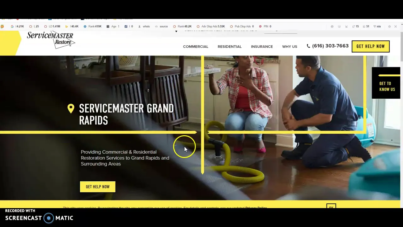Image resolution: width=403 pixels, height=227 pixels.
Task: Open the WHY US menu
Action: tap(290, 47)
